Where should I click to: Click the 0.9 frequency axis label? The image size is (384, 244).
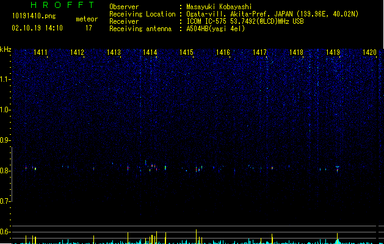coord(5,140)
